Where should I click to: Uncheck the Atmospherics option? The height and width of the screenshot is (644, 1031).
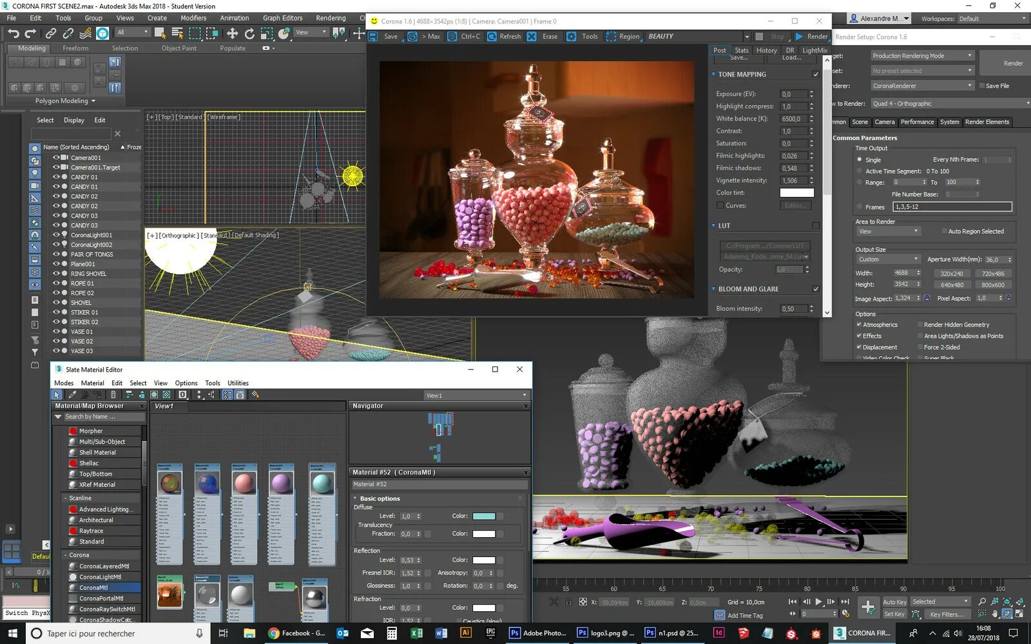[859, 325]
